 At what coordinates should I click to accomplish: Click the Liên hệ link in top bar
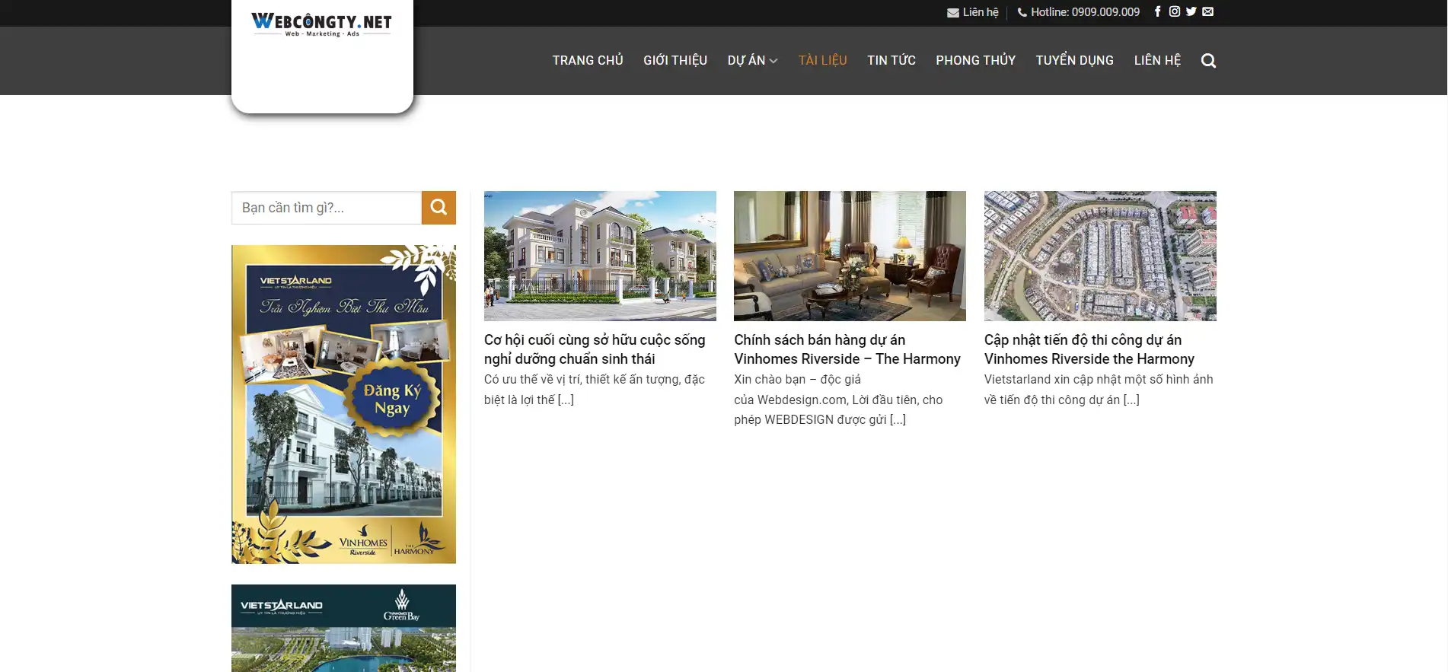click(x=973, y=12)
